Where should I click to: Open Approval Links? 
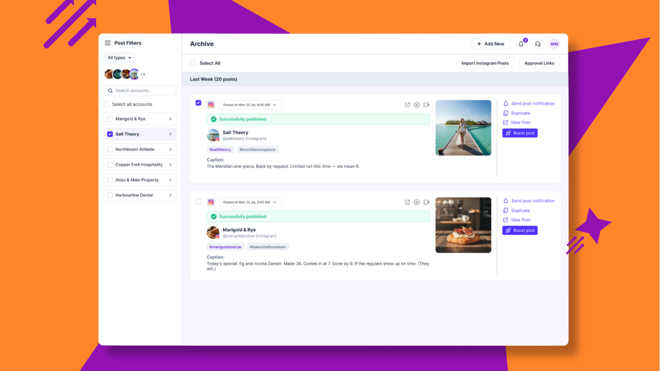[539, 63]
